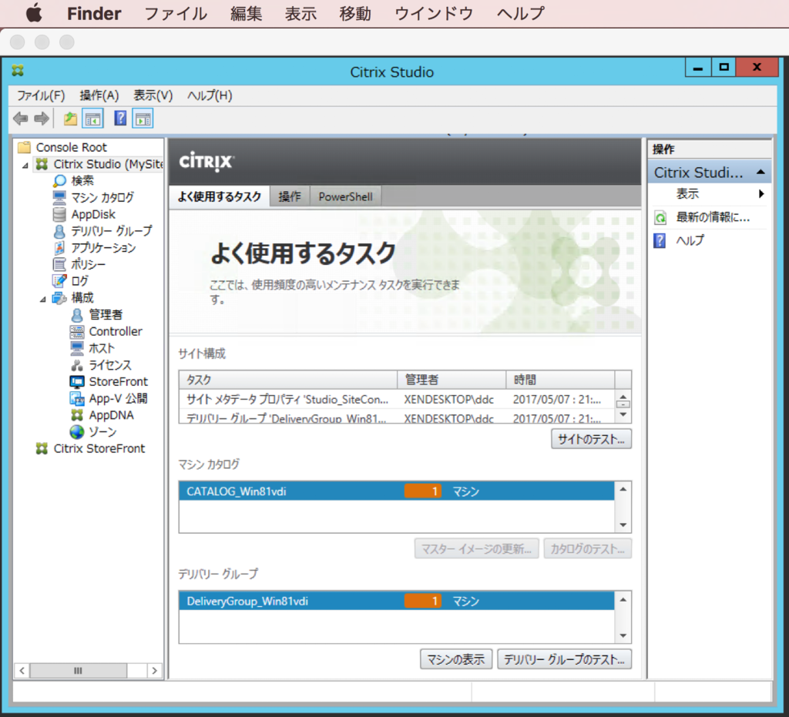Toggle the action pane toolbar icon
The image size is (789, 717).
pos(143,119)
